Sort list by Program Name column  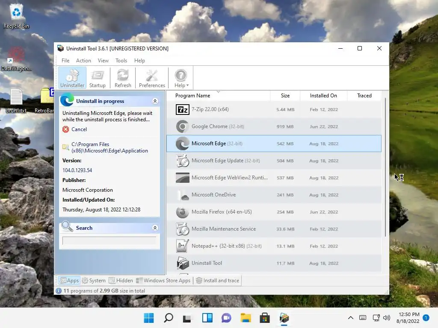(193, 96)
